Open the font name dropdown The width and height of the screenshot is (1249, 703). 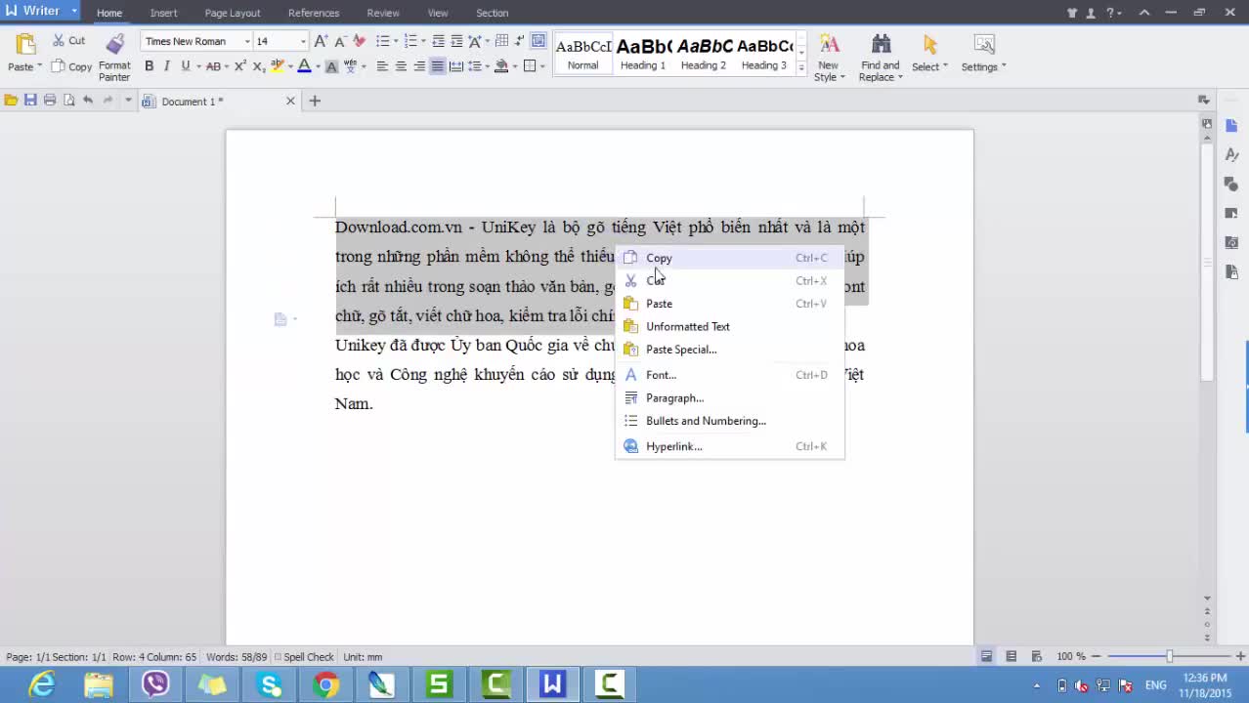(x=247, y=41)
